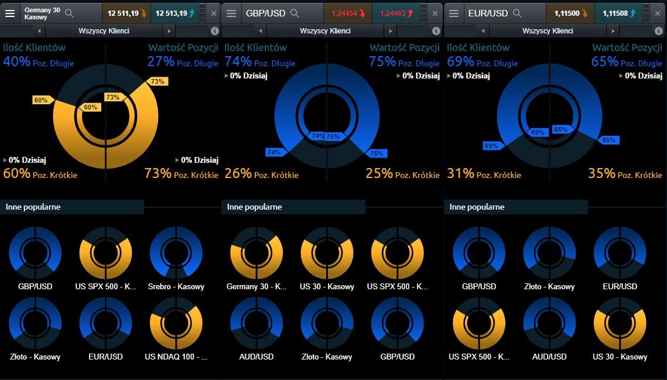Click the search icon next to GBP/USD
This screenshot has width=667, height=380.
click(x=295, y=13)
